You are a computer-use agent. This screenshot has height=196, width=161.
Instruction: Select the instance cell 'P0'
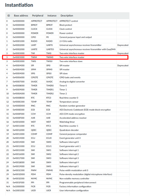47,37
